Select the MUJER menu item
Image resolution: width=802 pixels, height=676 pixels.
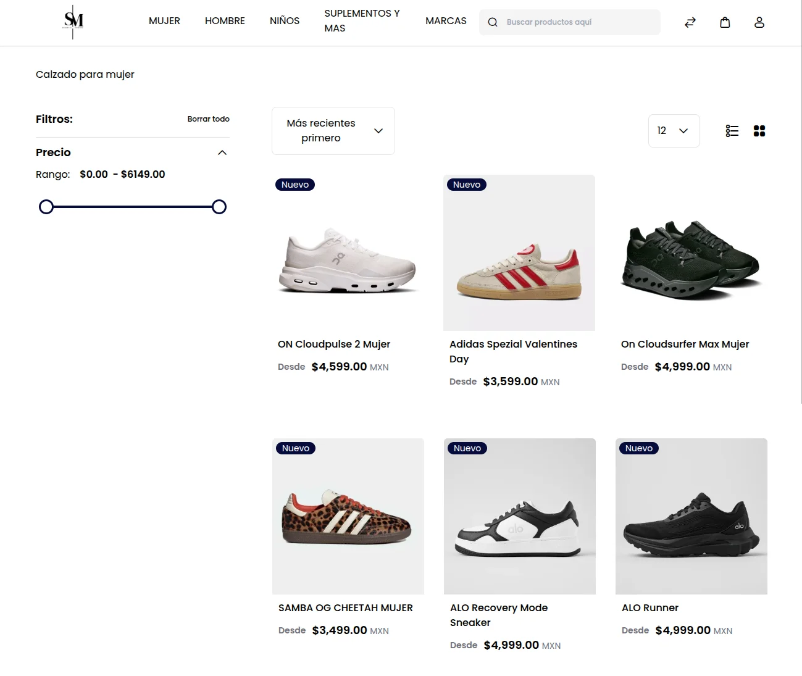click(x=164, y=20)
